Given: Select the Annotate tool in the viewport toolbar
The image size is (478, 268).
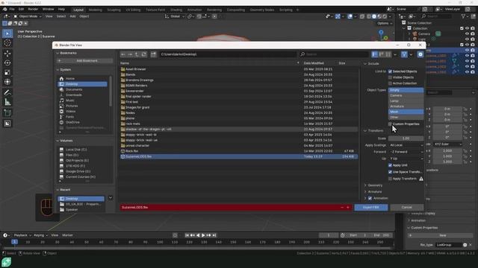Looking at the screenshot, I should 7,92.
